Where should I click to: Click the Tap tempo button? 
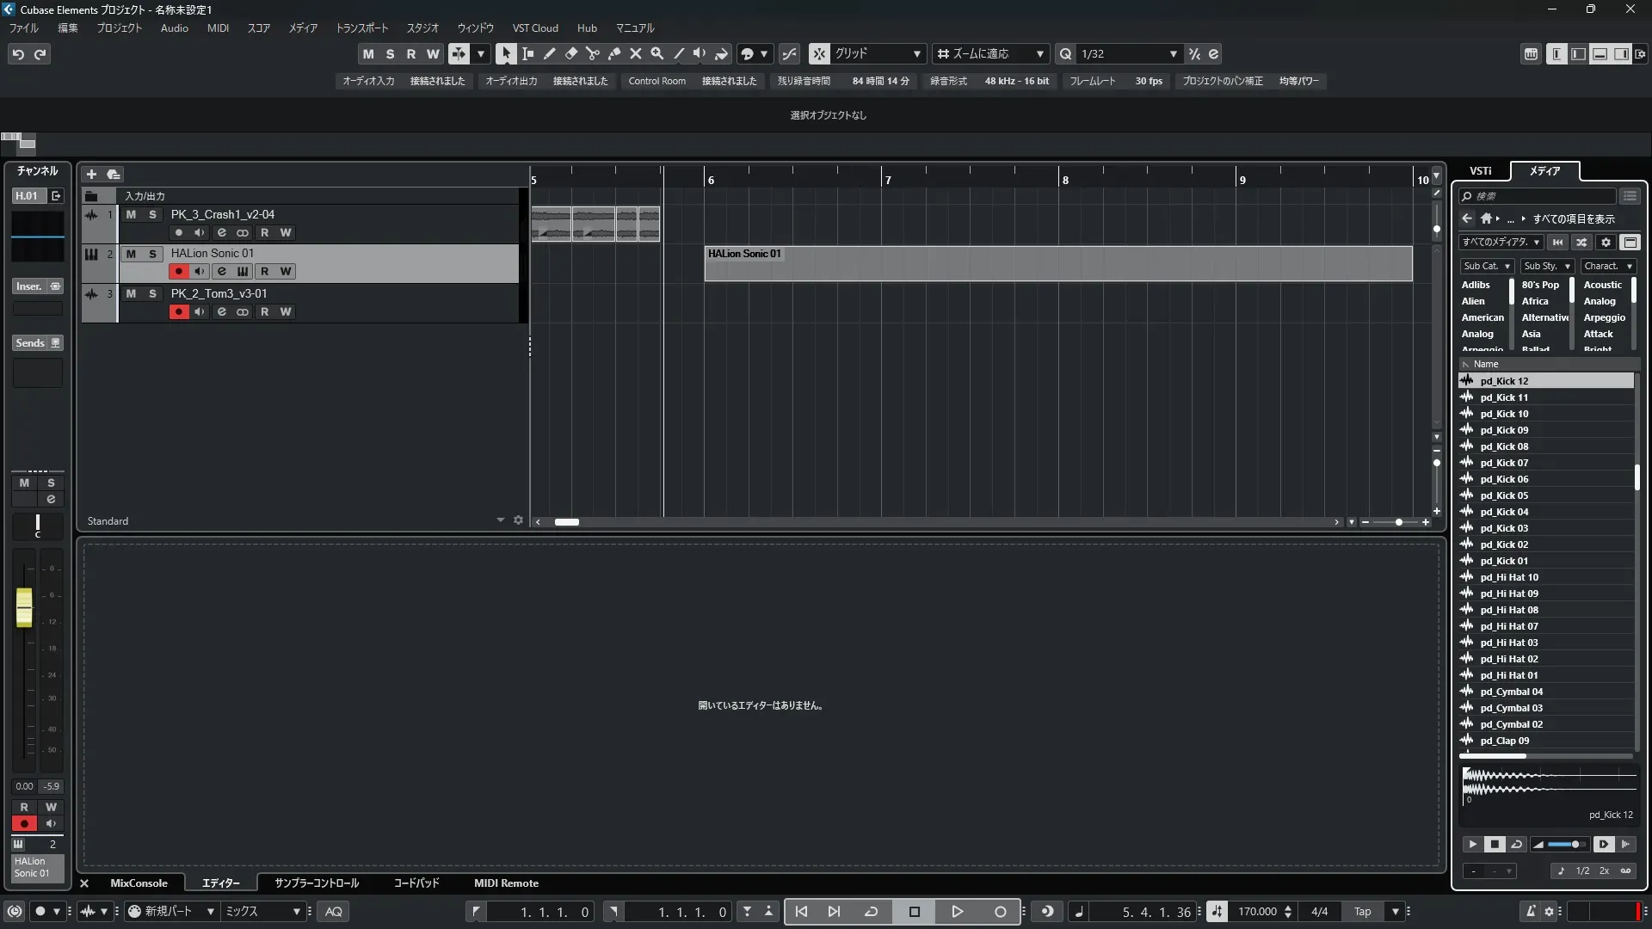(1363, 912)
